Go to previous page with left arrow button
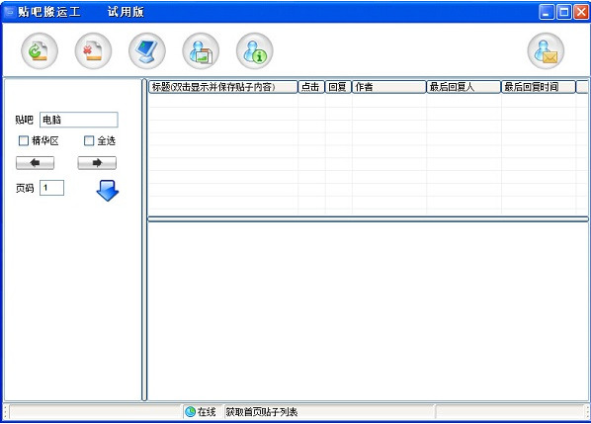 pos(35,163)
